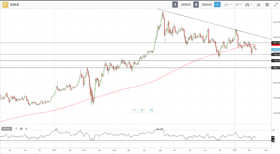Click the 'ago' label on time axis
The height and width of the screenshot is (154, 280).
click(160, 150)
